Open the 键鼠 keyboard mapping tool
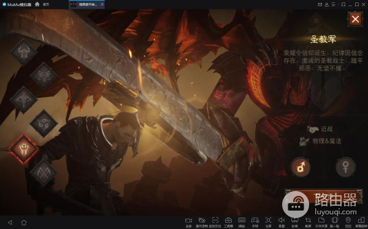Viewport: 368px width, 229px height. tap(242, 222)
